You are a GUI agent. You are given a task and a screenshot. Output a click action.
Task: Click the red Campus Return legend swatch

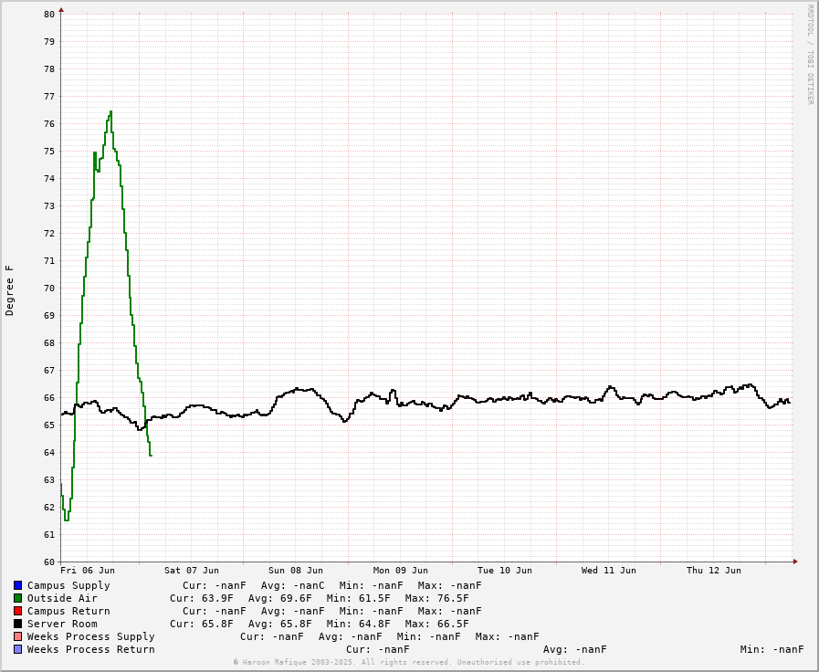17,611
